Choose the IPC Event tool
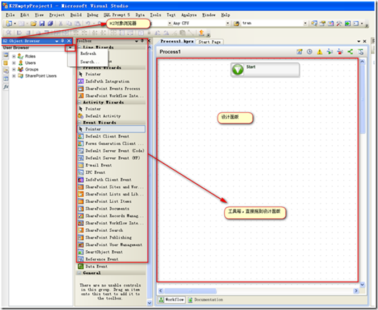Screen dimensions: 378x310 pos(95,173)
